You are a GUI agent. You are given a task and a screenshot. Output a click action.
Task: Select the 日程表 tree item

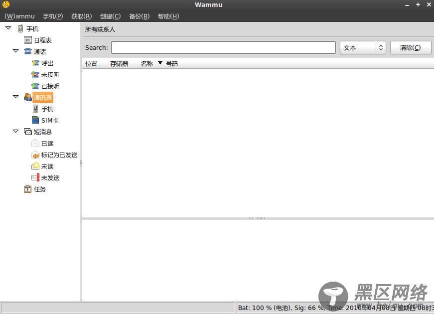pos(43,40)
